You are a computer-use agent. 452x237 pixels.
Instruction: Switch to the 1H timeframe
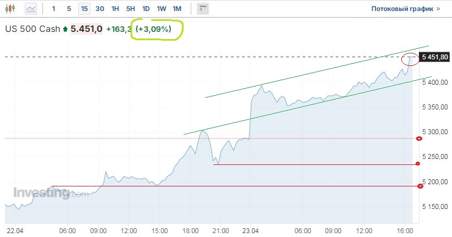pos(115,9)
